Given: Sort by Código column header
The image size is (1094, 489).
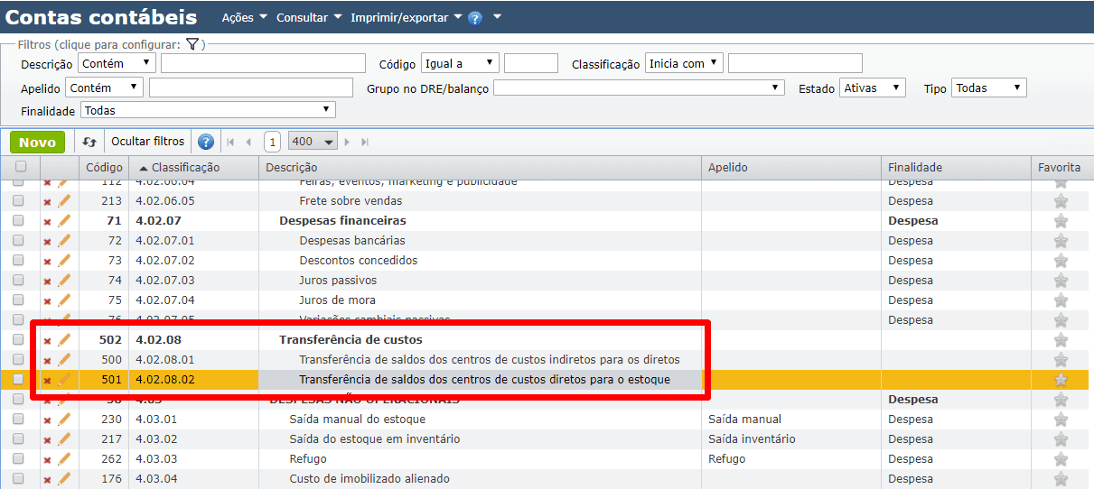Looking at the screenshot, I should (x=104, y=167).
